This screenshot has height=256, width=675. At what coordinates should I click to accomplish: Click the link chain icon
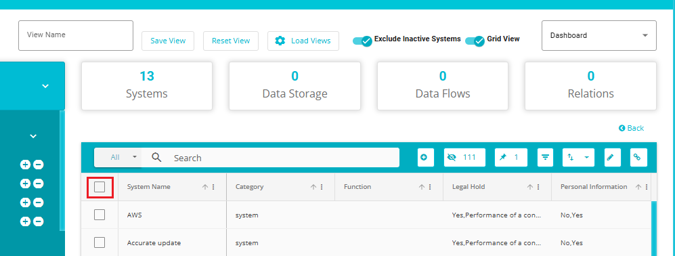click(x=638, y=158)
